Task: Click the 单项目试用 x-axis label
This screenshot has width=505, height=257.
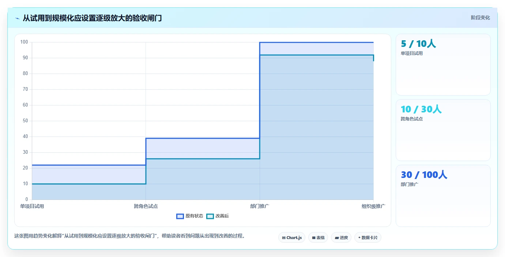Action: (32, 206)
